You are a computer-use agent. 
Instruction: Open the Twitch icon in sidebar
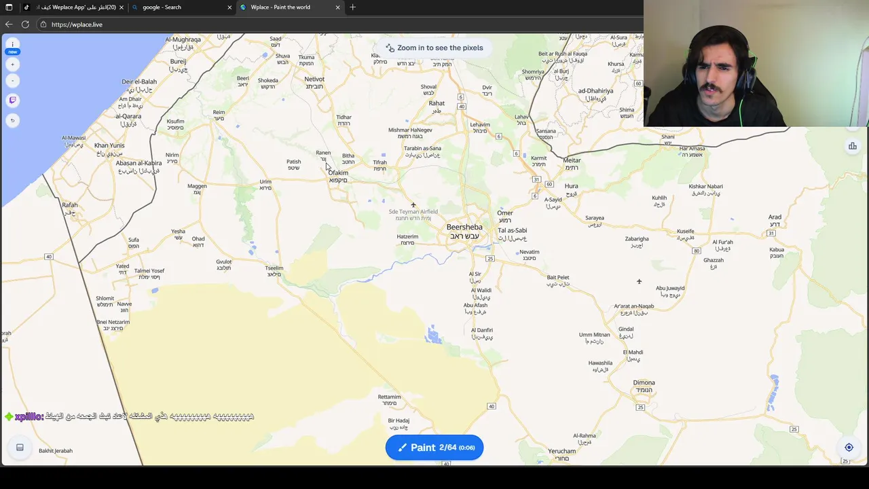point(12,100)
